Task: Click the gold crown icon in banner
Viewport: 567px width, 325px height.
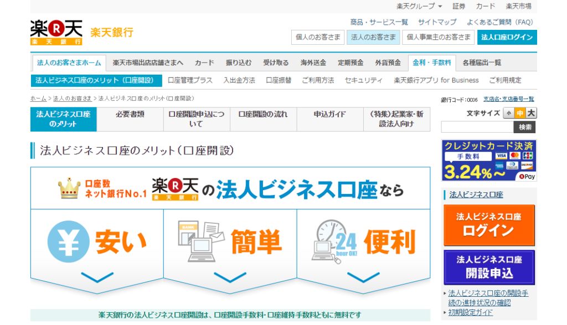Action: [70, 189]
